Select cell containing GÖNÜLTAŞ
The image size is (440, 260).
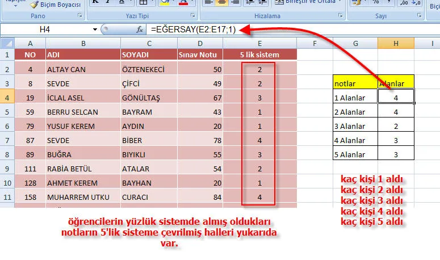(x=148, y=97)
